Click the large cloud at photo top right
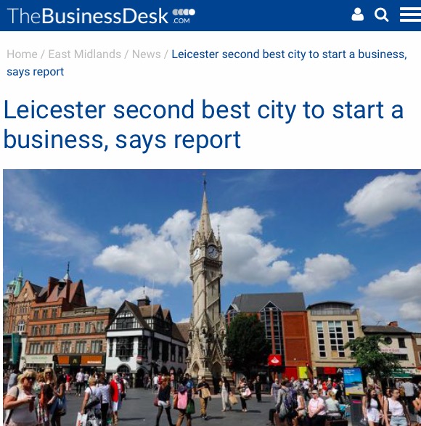The width and height of the screenshot is (421, 426). (x=384, y=202)
